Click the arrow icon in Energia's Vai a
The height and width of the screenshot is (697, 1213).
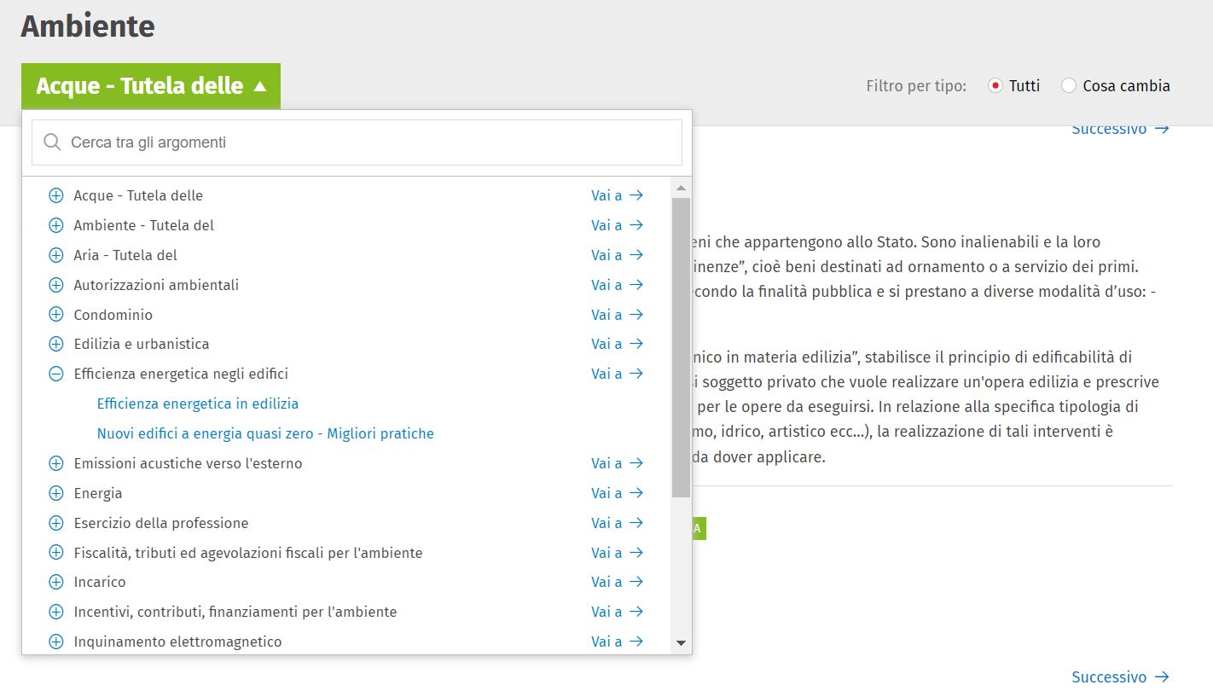tap(636, 493)
